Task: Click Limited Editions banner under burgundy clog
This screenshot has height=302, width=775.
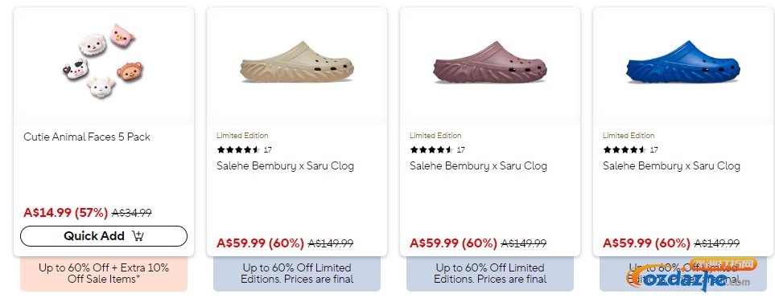Action: [490, 273]
